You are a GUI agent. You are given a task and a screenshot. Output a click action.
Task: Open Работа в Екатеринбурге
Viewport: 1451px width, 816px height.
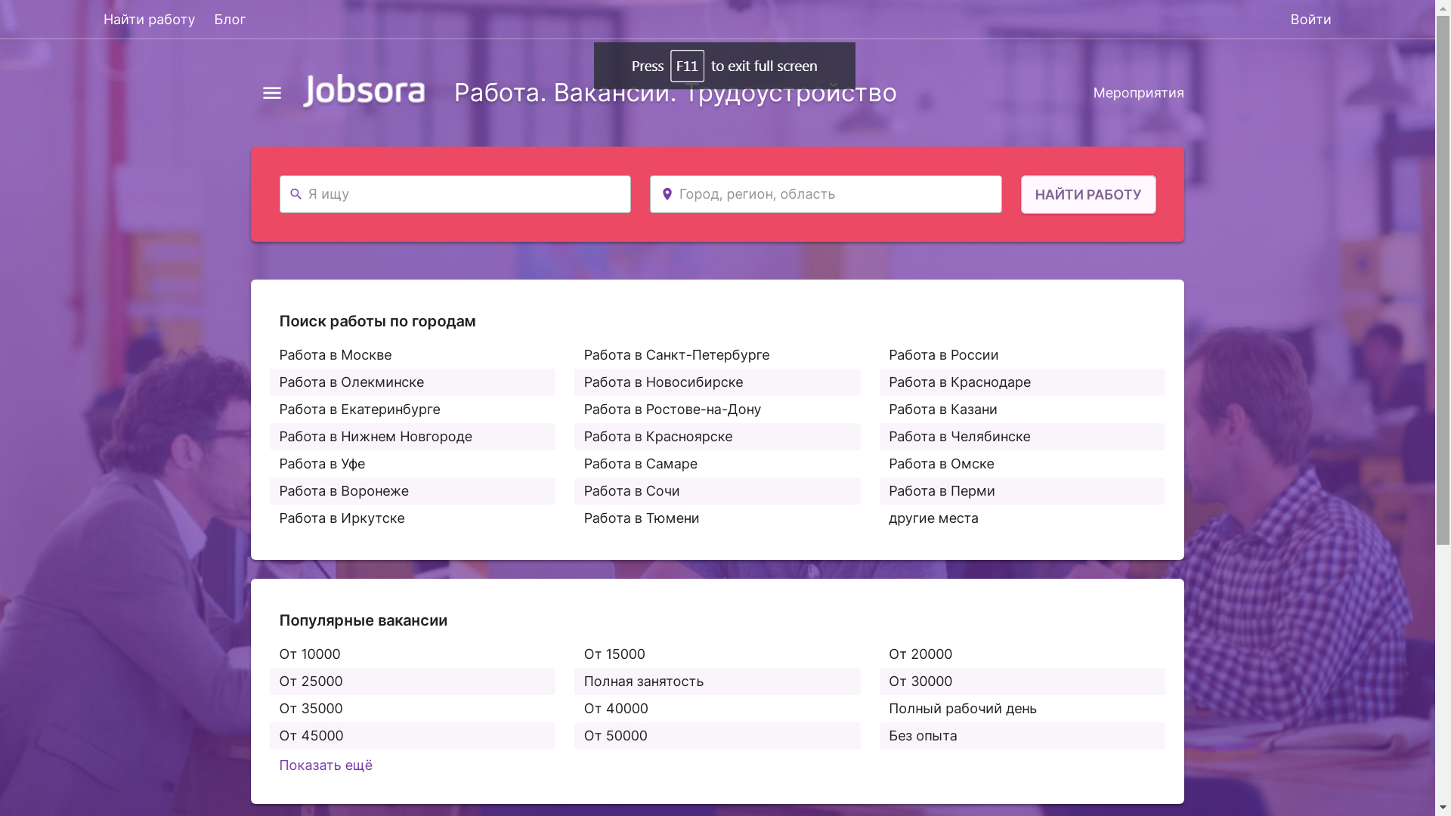360,410
